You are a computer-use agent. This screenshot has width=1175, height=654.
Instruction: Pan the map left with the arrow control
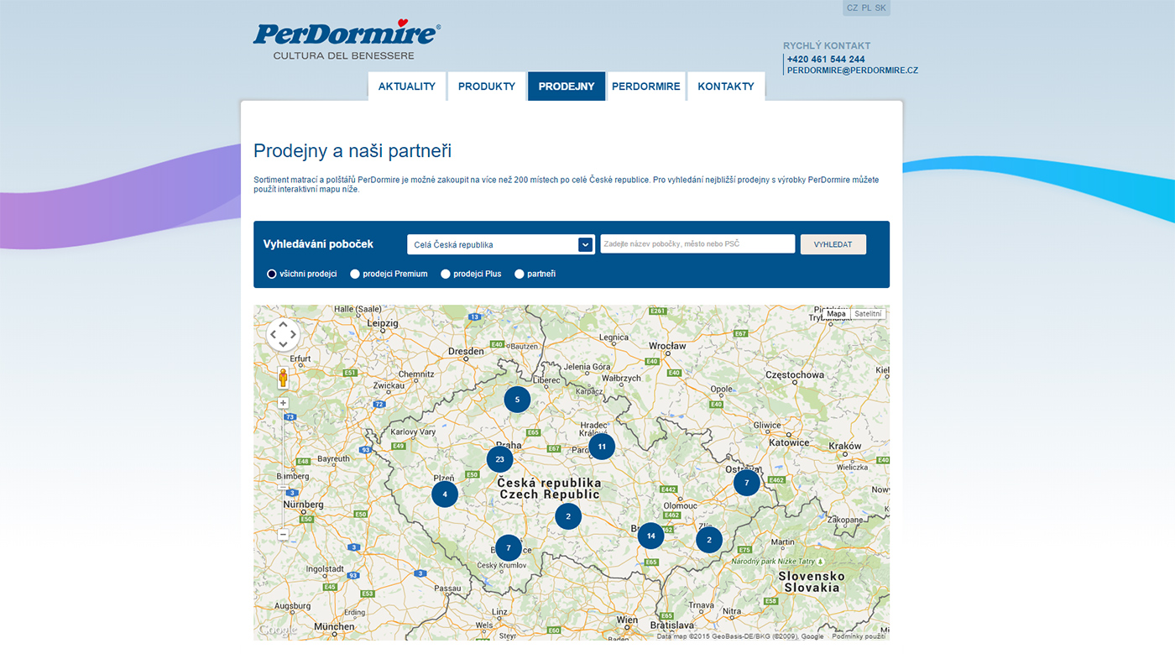tap(274, 335)
